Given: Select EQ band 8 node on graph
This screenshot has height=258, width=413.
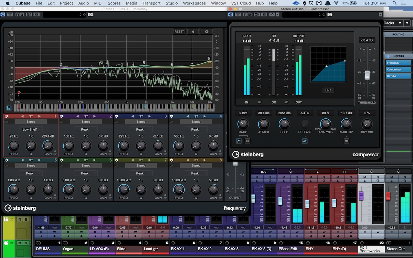Looking at the screenshot, I should point(209,62).
